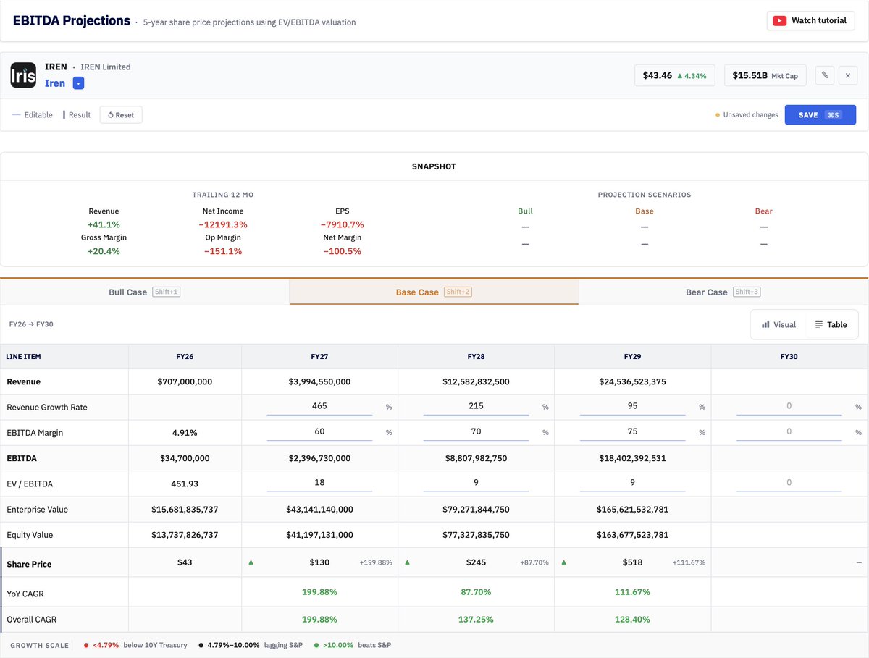Edit FY27 EBITDA Margin field
The image size is (869, 658).
319,431
